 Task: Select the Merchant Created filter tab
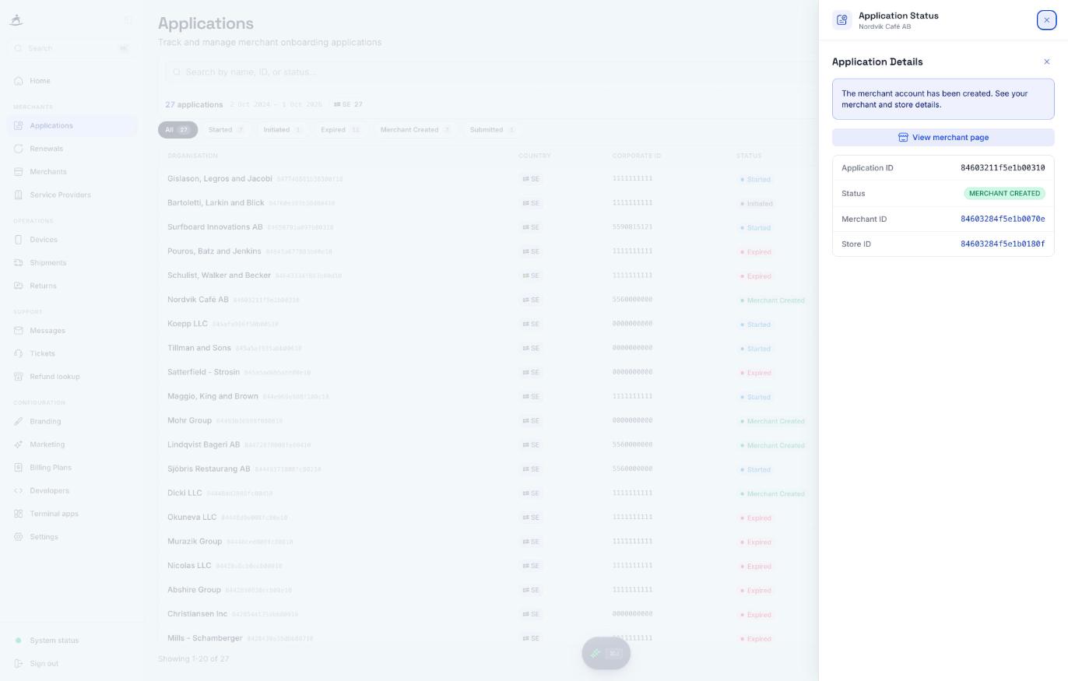click(416, 130)
